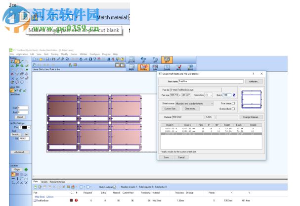Open the 2D CAD mode button
The height and width of the screenshot is (206, 300).
131,60
